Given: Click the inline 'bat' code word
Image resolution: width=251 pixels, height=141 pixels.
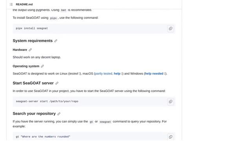Looking at the screenshot, I should pos(64,10).
